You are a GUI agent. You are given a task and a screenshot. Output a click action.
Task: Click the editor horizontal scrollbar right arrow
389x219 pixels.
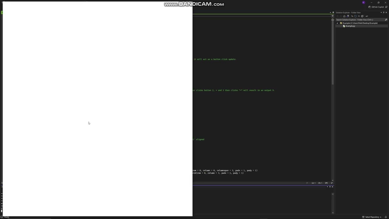307,183
